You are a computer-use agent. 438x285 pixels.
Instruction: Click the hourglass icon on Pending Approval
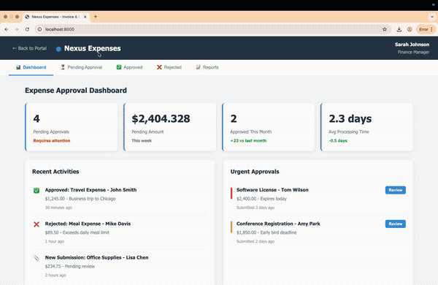pos(63,67)
